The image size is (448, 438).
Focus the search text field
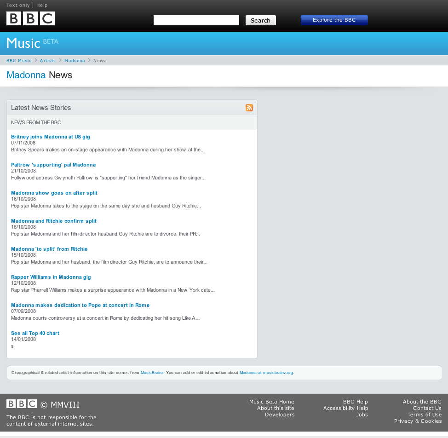[x=196, y=20]
